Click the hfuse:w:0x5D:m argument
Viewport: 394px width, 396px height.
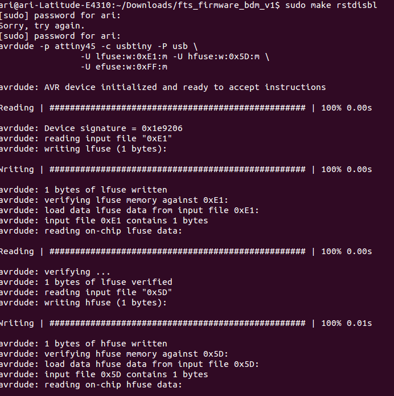click(224, 56)
